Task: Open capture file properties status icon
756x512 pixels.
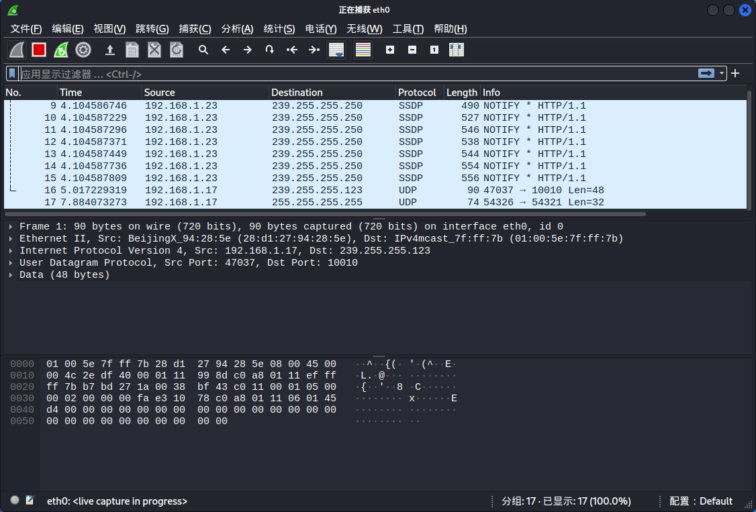Action: coord(30,501)
